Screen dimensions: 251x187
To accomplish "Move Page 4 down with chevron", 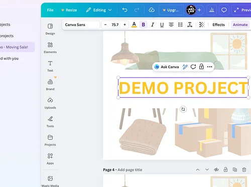I will tap(207, 169).
